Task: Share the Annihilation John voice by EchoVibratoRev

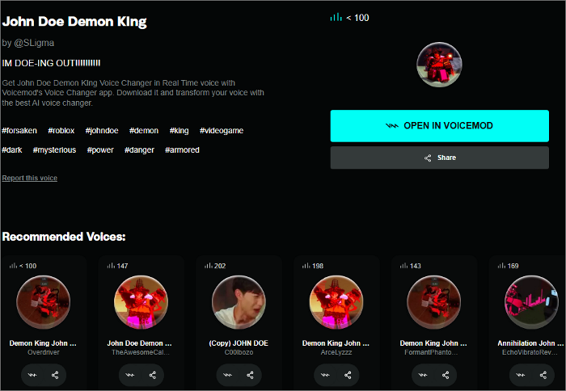Action: pyautogui.click(x=543, y=375)
